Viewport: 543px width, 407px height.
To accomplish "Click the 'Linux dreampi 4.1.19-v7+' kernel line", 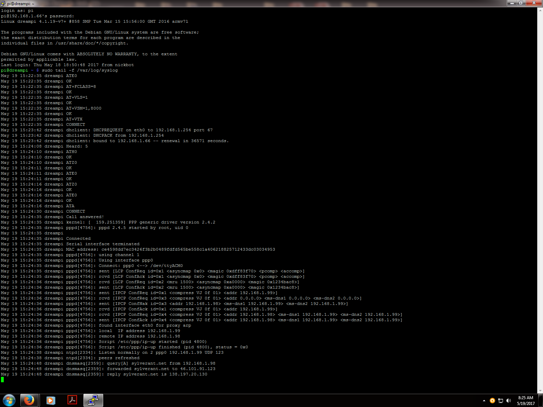I will click(95, 21).
